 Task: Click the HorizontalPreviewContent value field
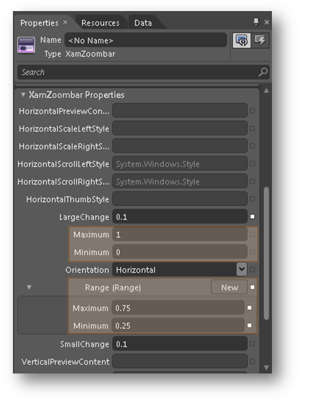[x=180, y=111]
